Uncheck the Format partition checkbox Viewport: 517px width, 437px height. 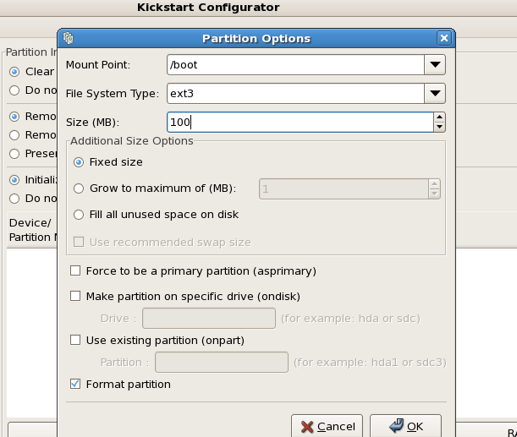click(75, 384)
